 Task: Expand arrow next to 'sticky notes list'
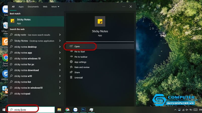(x=60, y=82)
